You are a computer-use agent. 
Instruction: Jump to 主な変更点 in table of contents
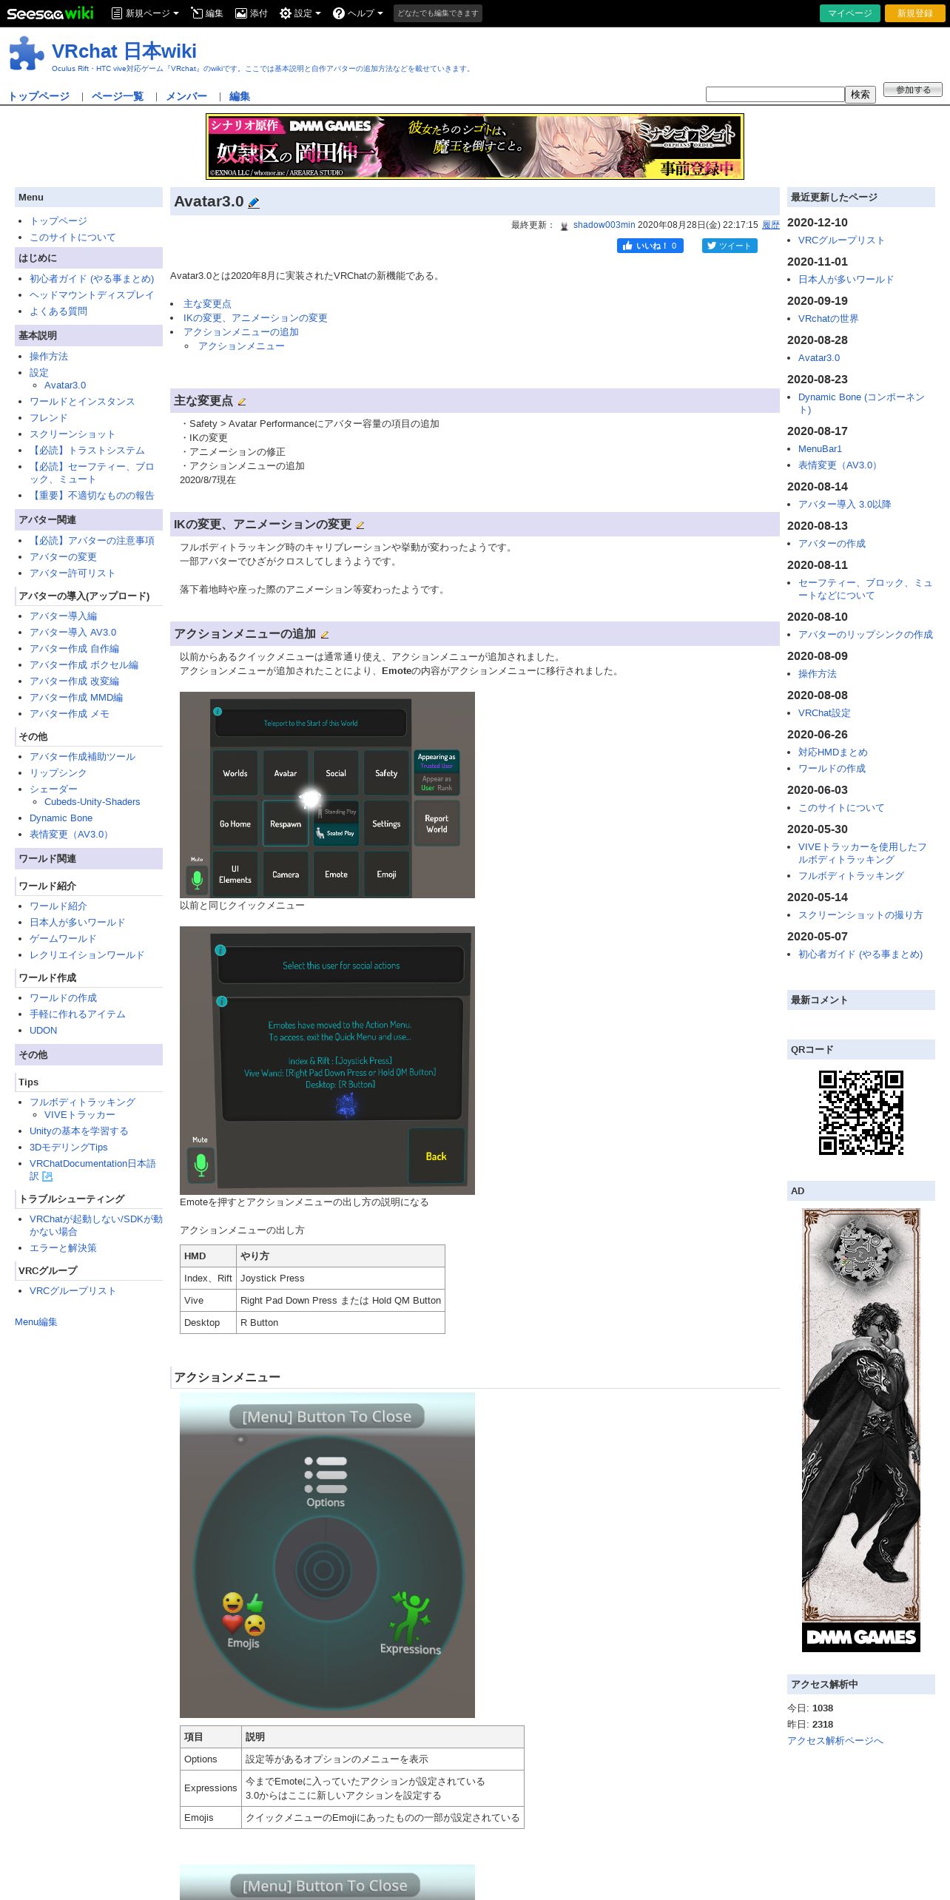(x=207, y=304)
